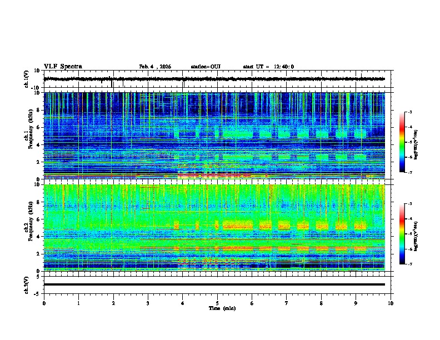
Task: Click the "-3" tick on the upper colorbar
Action: point(410,112)
